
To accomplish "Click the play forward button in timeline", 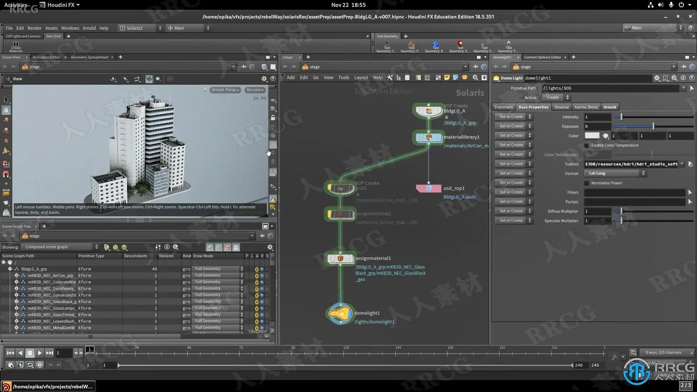I will [x=40, y=353].
